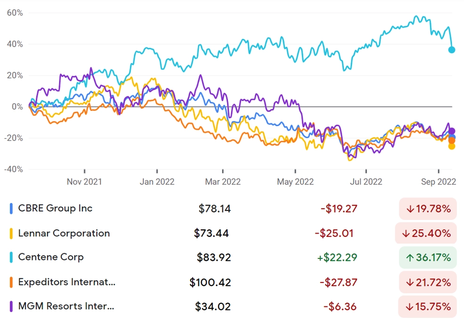Click the 15.75% down badge for MGM
This screenshot has height=321, width=464.
click(428, 306)
